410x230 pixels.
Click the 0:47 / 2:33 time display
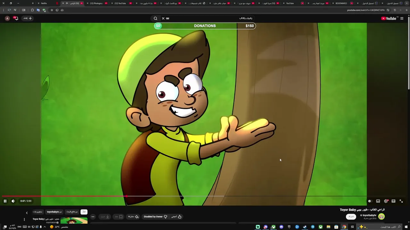point(26,201)
